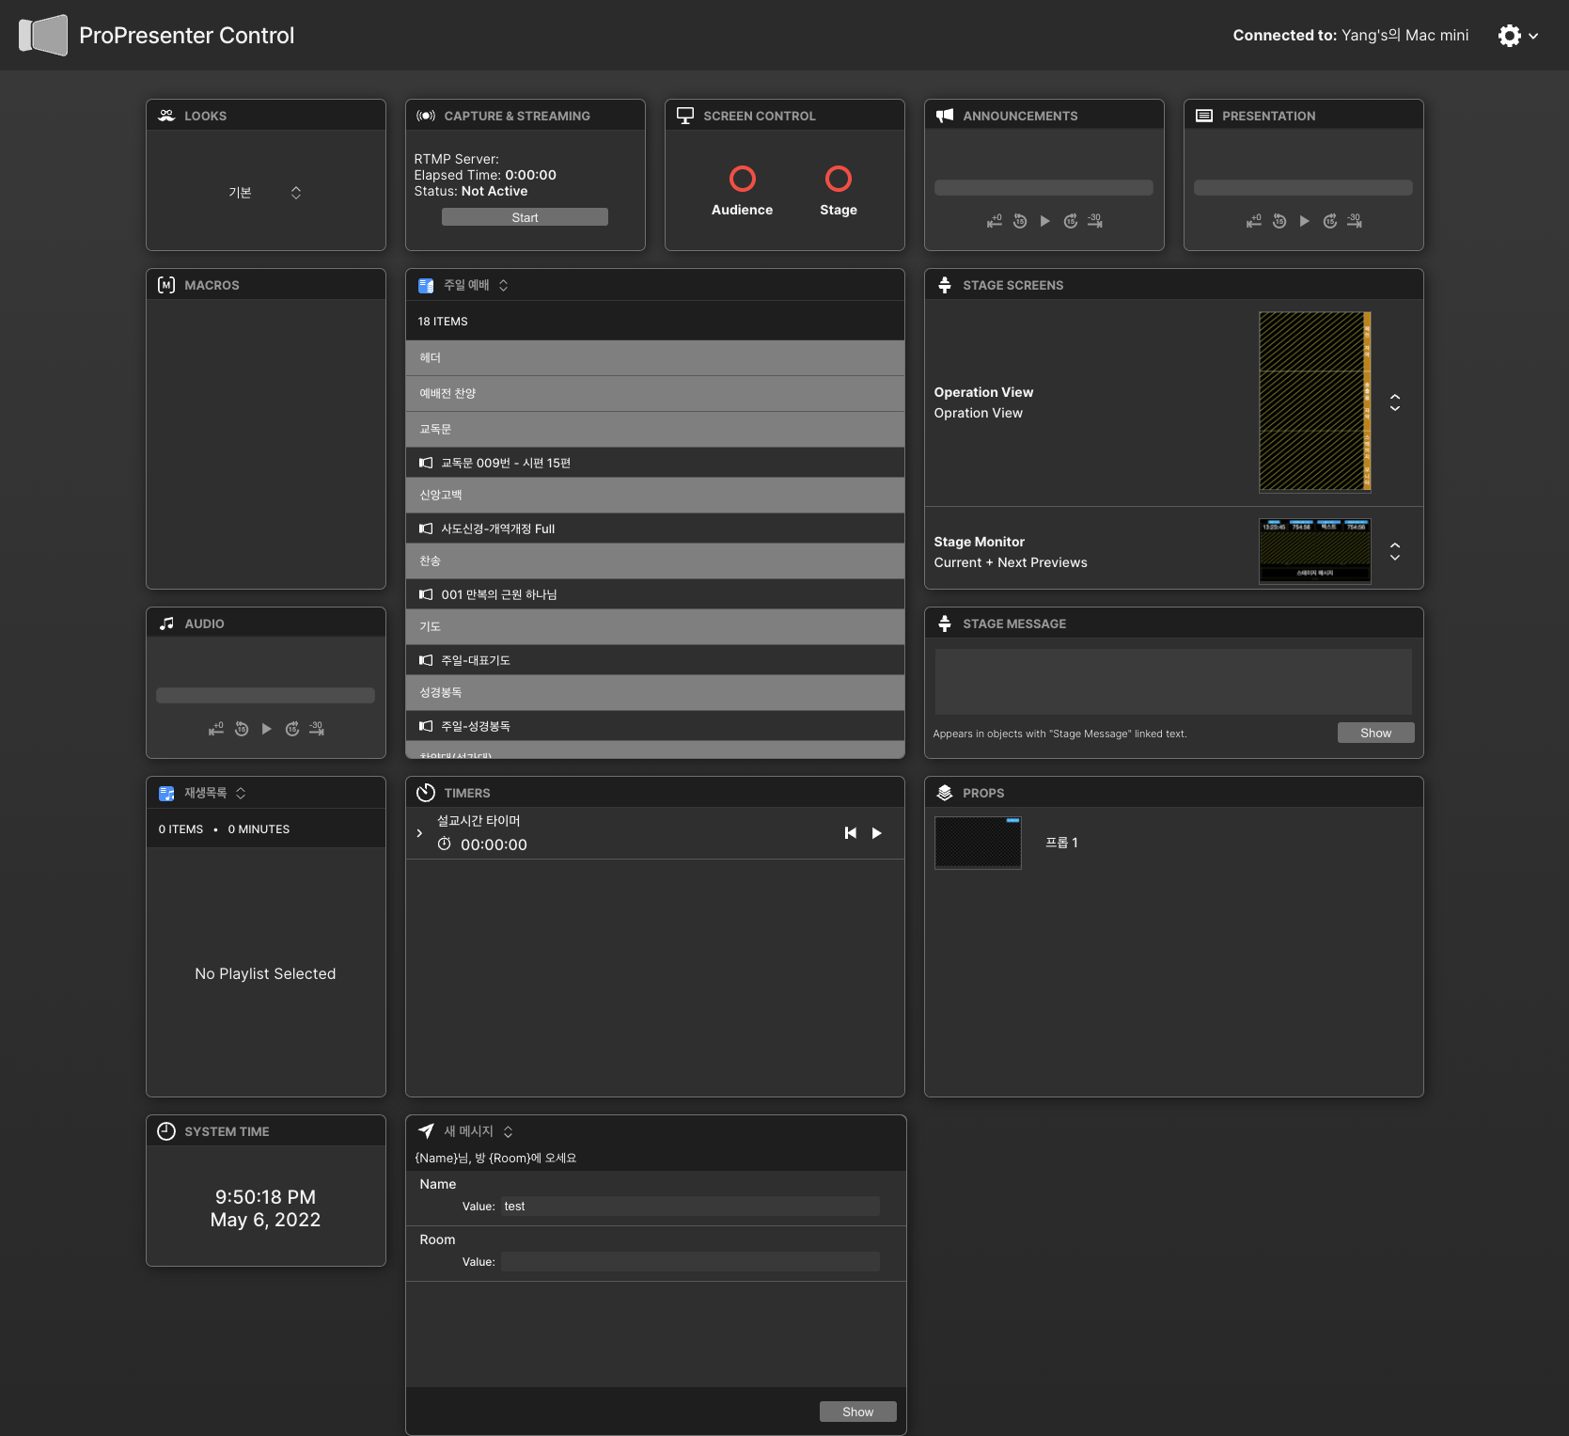Toggle the Audience screen on
This screenshot has height=1436, width=1569.
click(x=742, y=179)
